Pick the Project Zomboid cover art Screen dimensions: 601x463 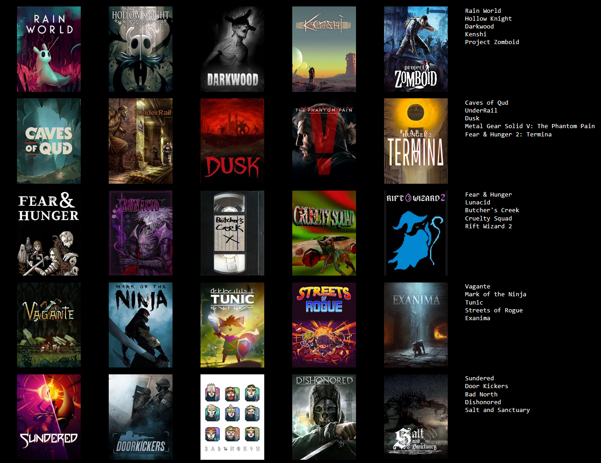[x=416, y=49]
